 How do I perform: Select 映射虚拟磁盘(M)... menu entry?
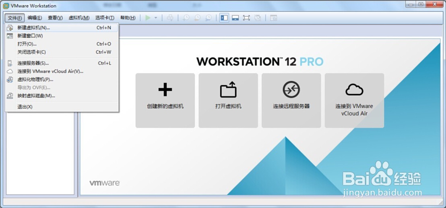(x=62, y=96)
